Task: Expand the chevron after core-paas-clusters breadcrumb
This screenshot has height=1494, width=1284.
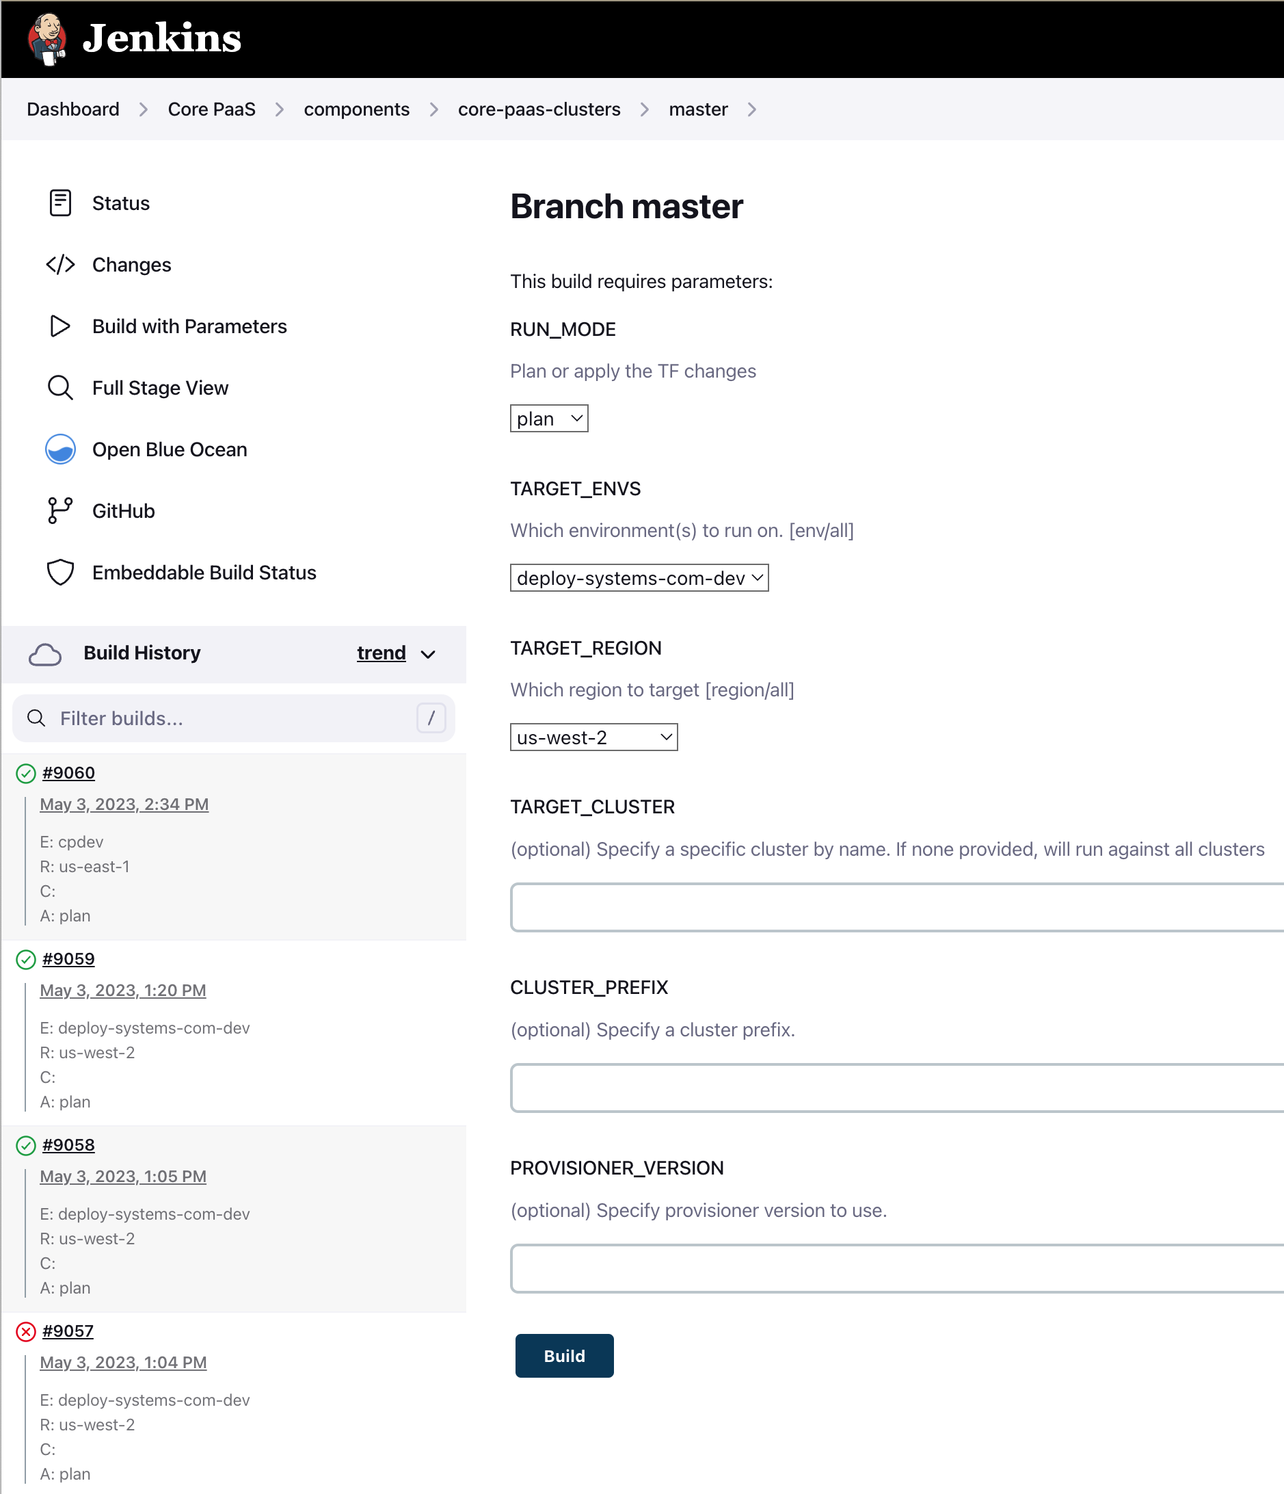Action: tap(644, 109)
